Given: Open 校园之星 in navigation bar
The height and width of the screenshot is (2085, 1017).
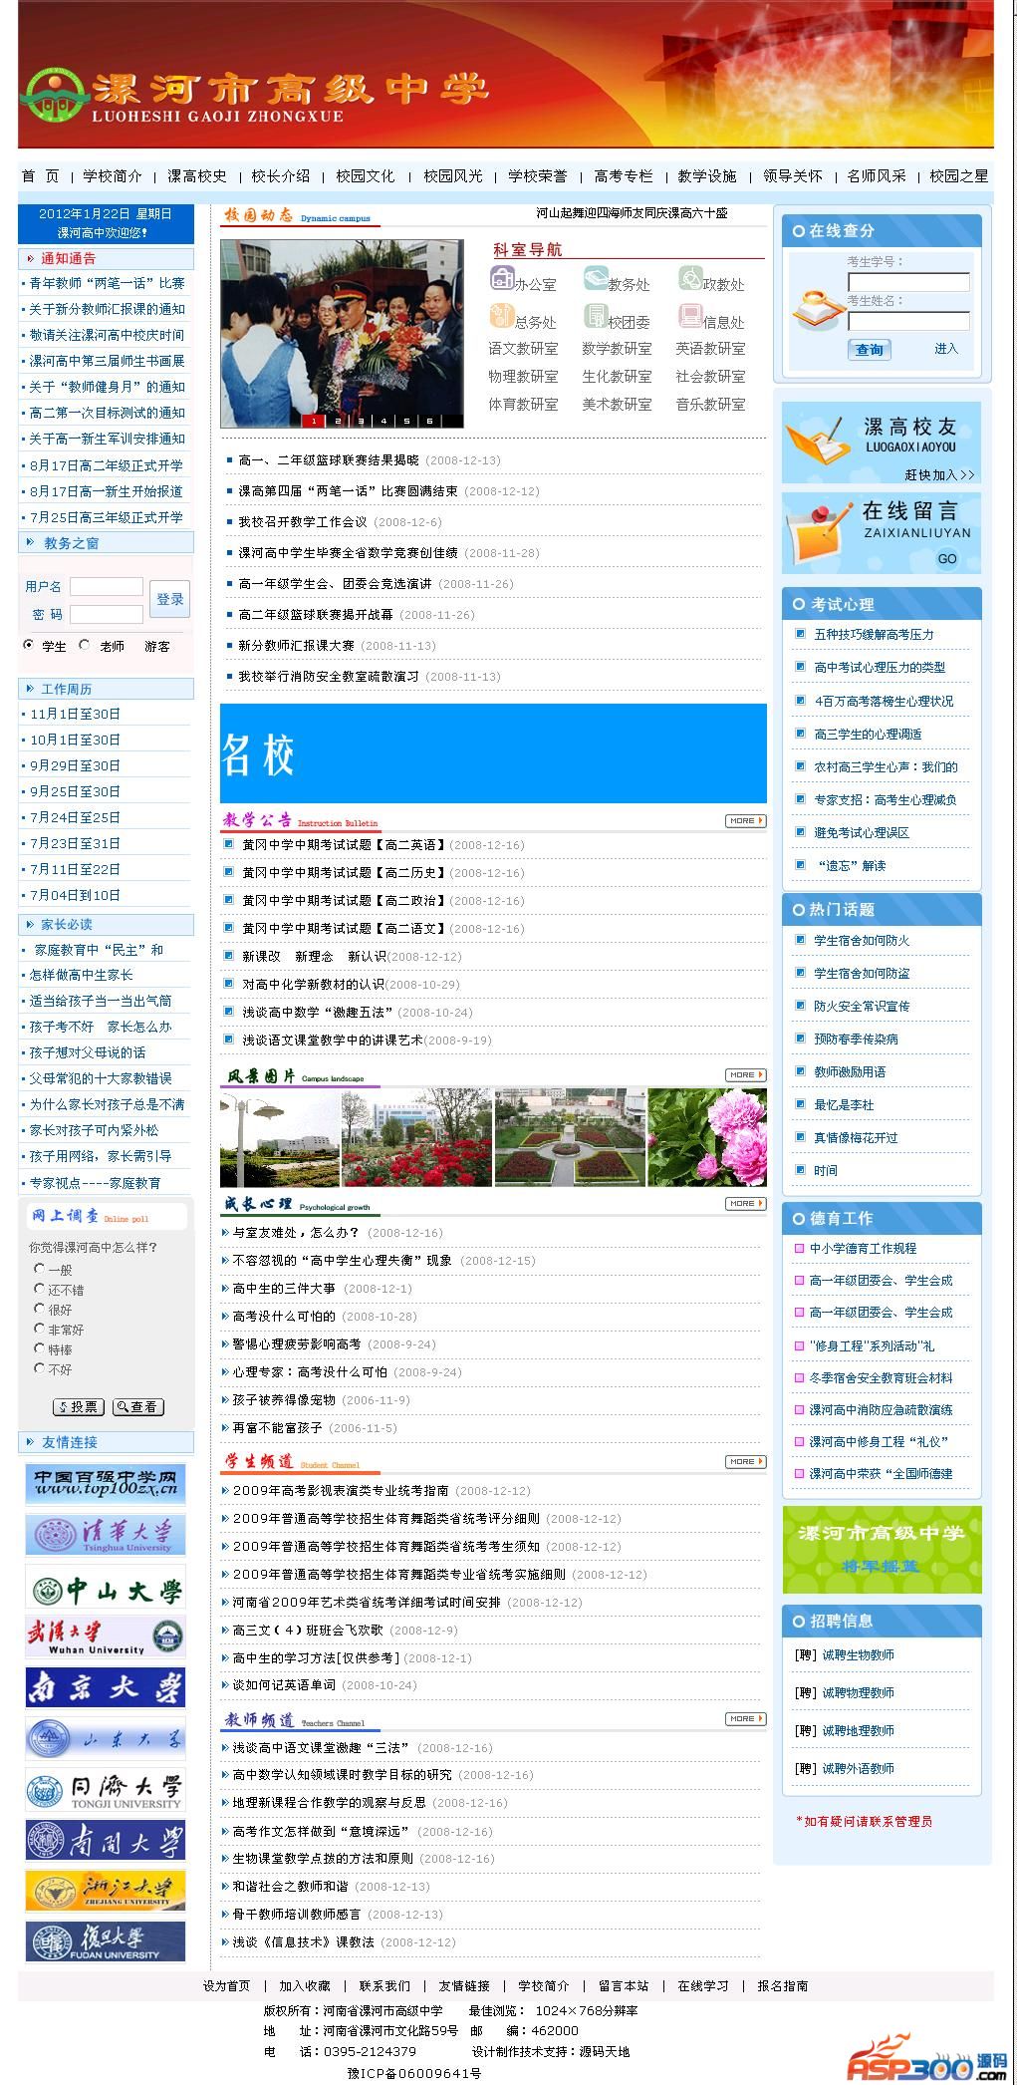Looking at the screenshot, I should tap(959, 176).
